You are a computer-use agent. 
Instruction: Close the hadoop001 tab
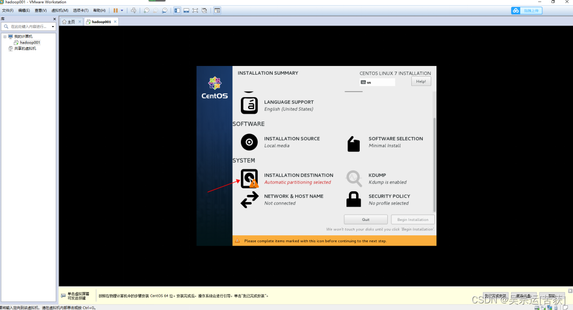(115, 21)
